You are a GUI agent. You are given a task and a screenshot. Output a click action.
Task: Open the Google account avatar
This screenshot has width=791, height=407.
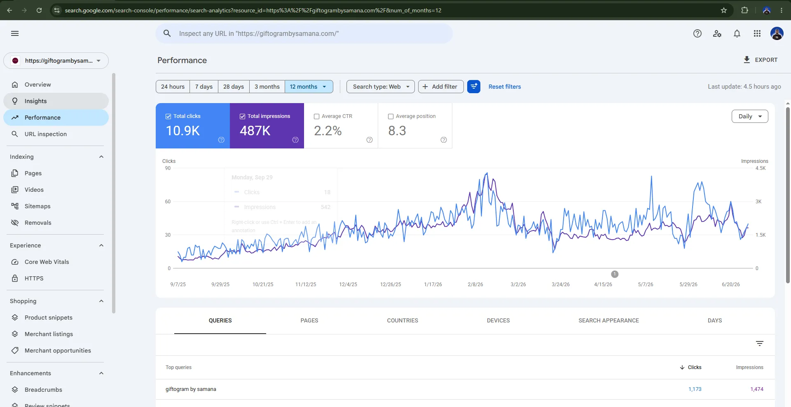coord(777,33)
